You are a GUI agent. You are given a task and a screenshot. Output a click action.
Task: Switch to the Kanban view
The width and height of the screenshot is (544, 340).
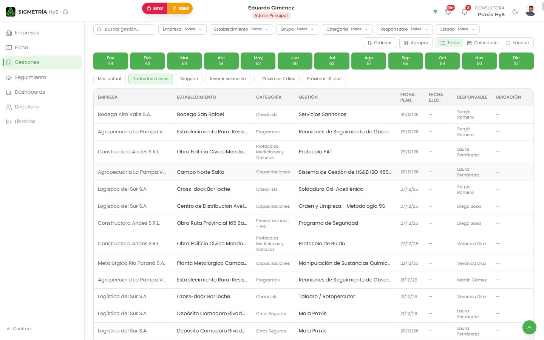[518, 43]
